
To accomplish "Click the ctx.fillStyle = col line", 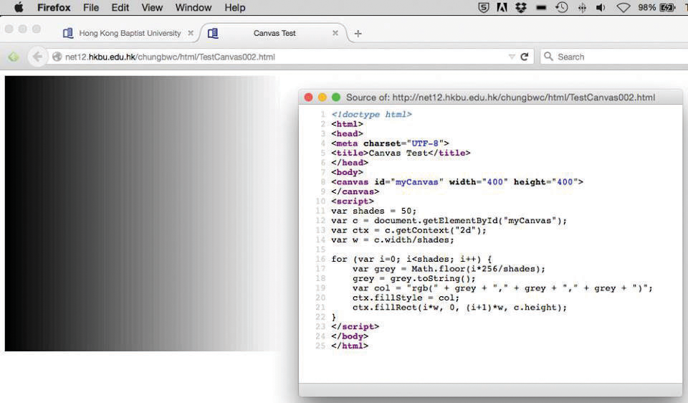I will coord(406,298).
